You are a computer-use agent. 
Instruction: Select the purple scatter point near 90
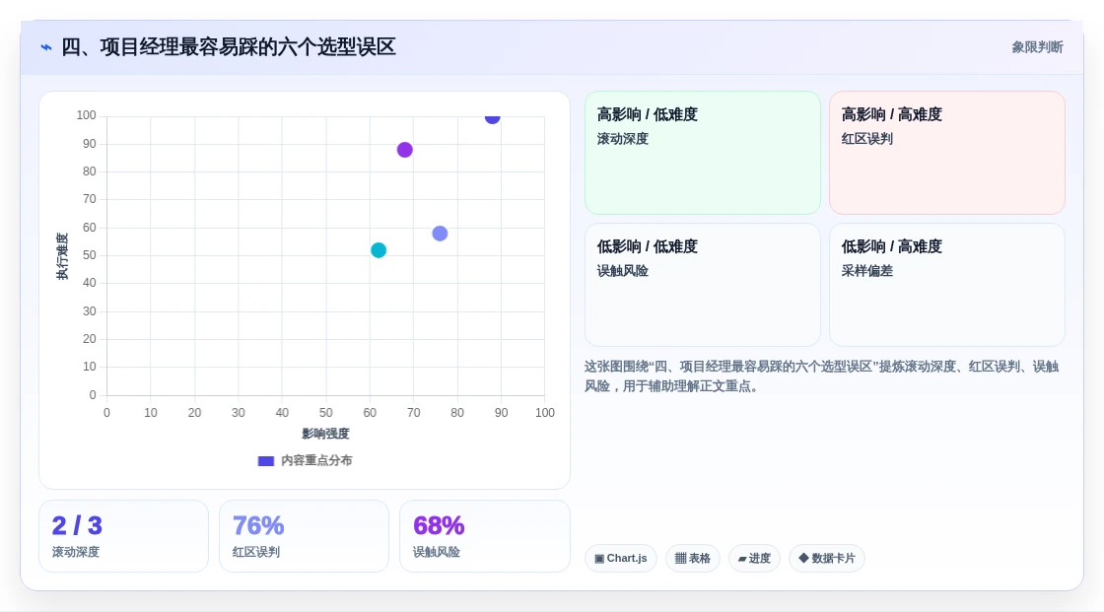click(405, 150)
